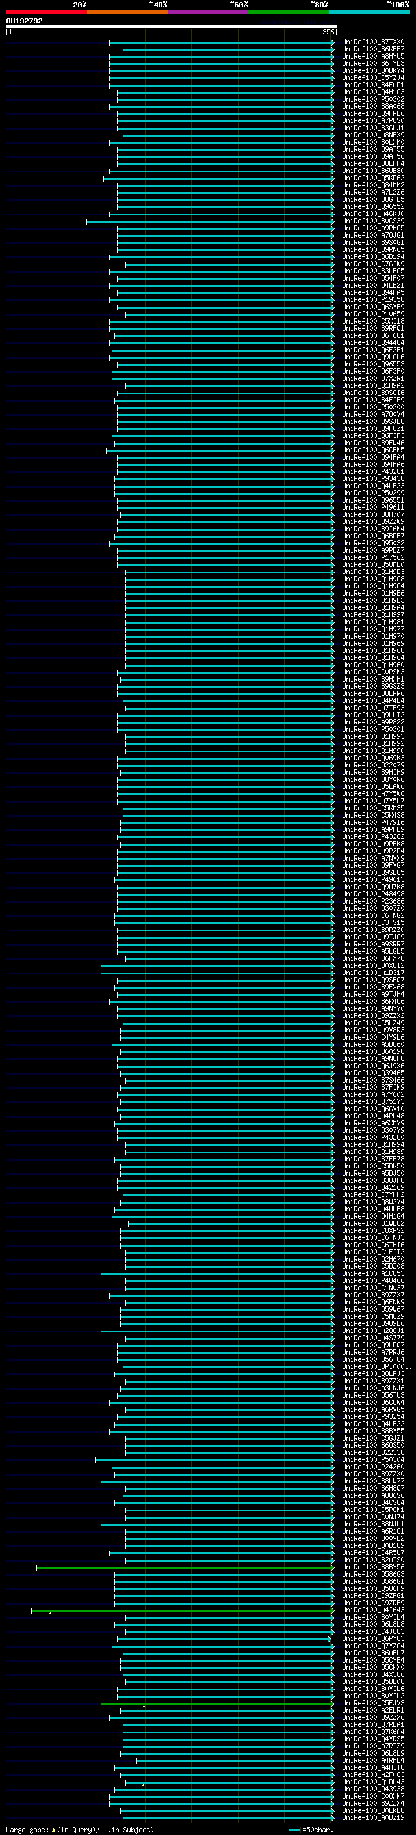This screenshot has width=416, height=1835.
Task: Click the alignment bar for UniRef100_A4RFD4
Action: (x=235, y=1761)
